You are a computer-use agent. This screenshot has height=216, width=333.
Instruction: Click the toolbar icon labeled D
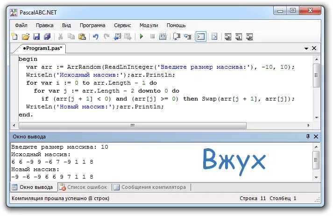228,37
